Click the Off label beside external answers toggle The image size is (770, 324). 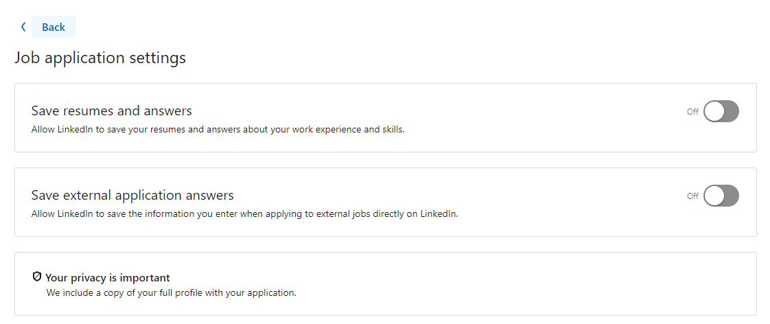pos(692,196)
